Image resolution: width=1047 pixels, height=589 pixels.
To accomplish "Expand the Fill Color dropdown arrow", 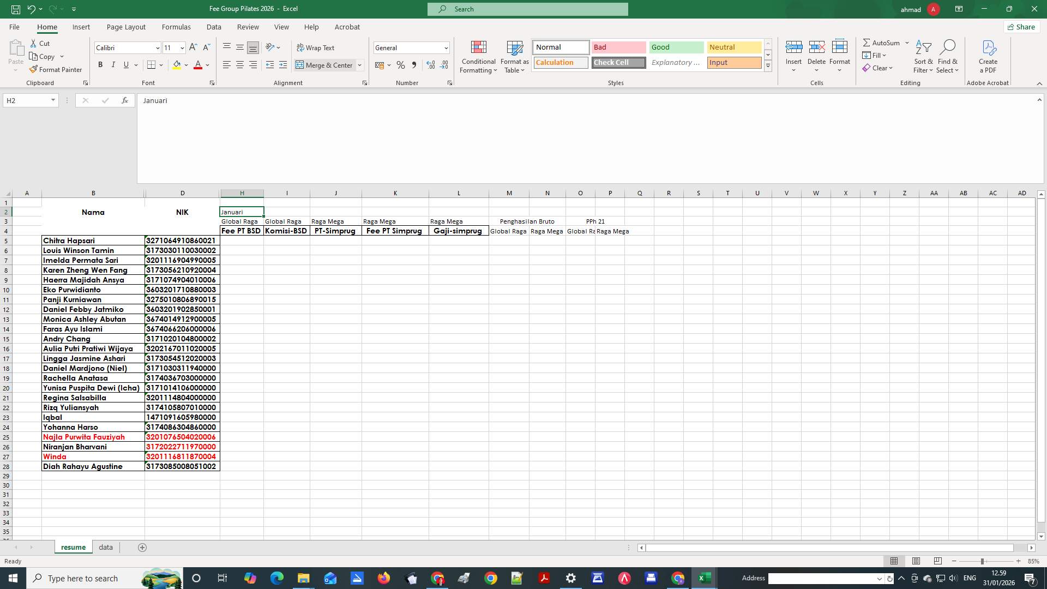I will pyautogui.click(x=187, y=65).
